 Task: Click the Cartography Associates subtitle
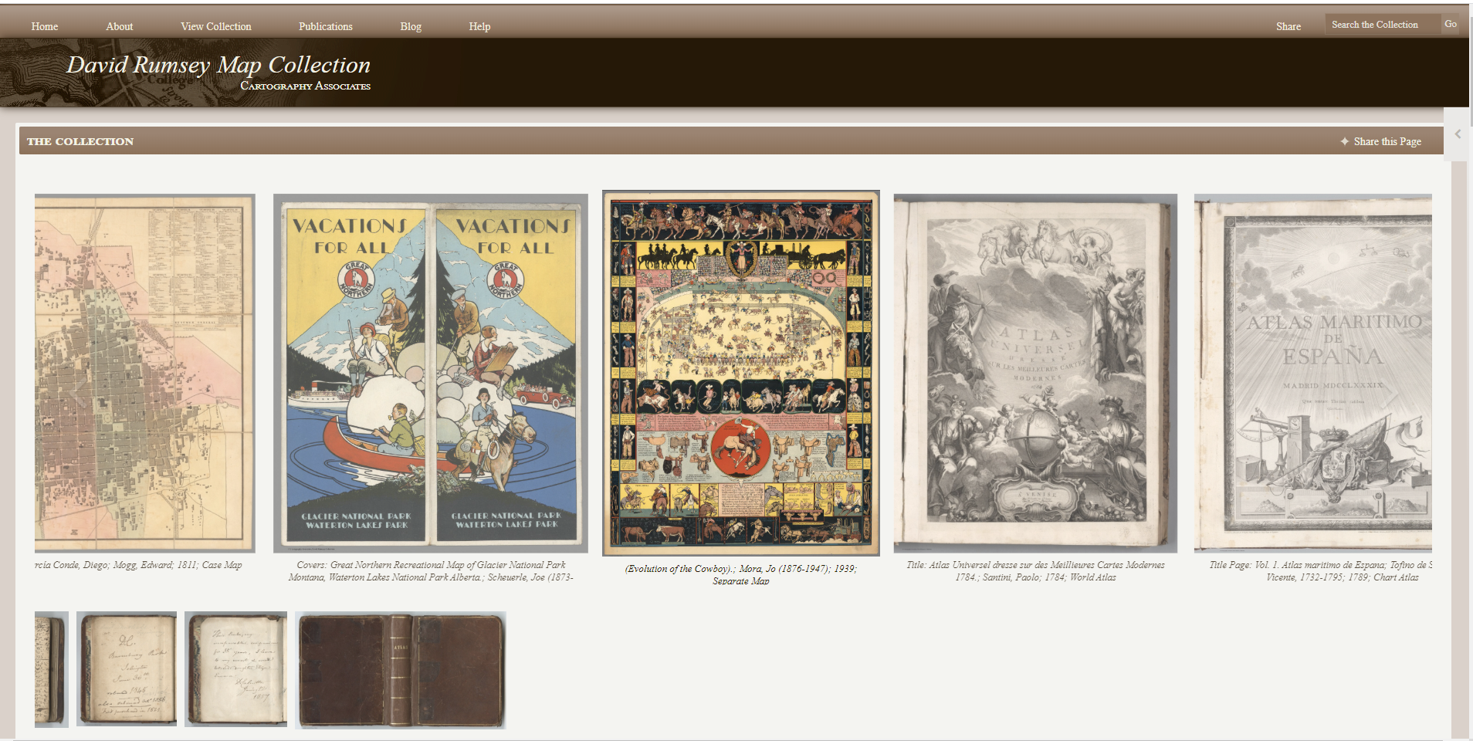(306, 86)
